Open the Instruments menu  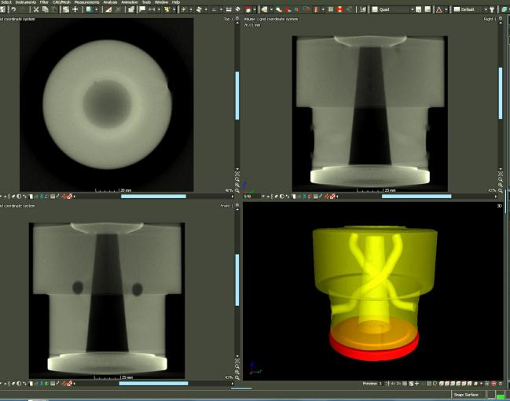click(27, 2)
